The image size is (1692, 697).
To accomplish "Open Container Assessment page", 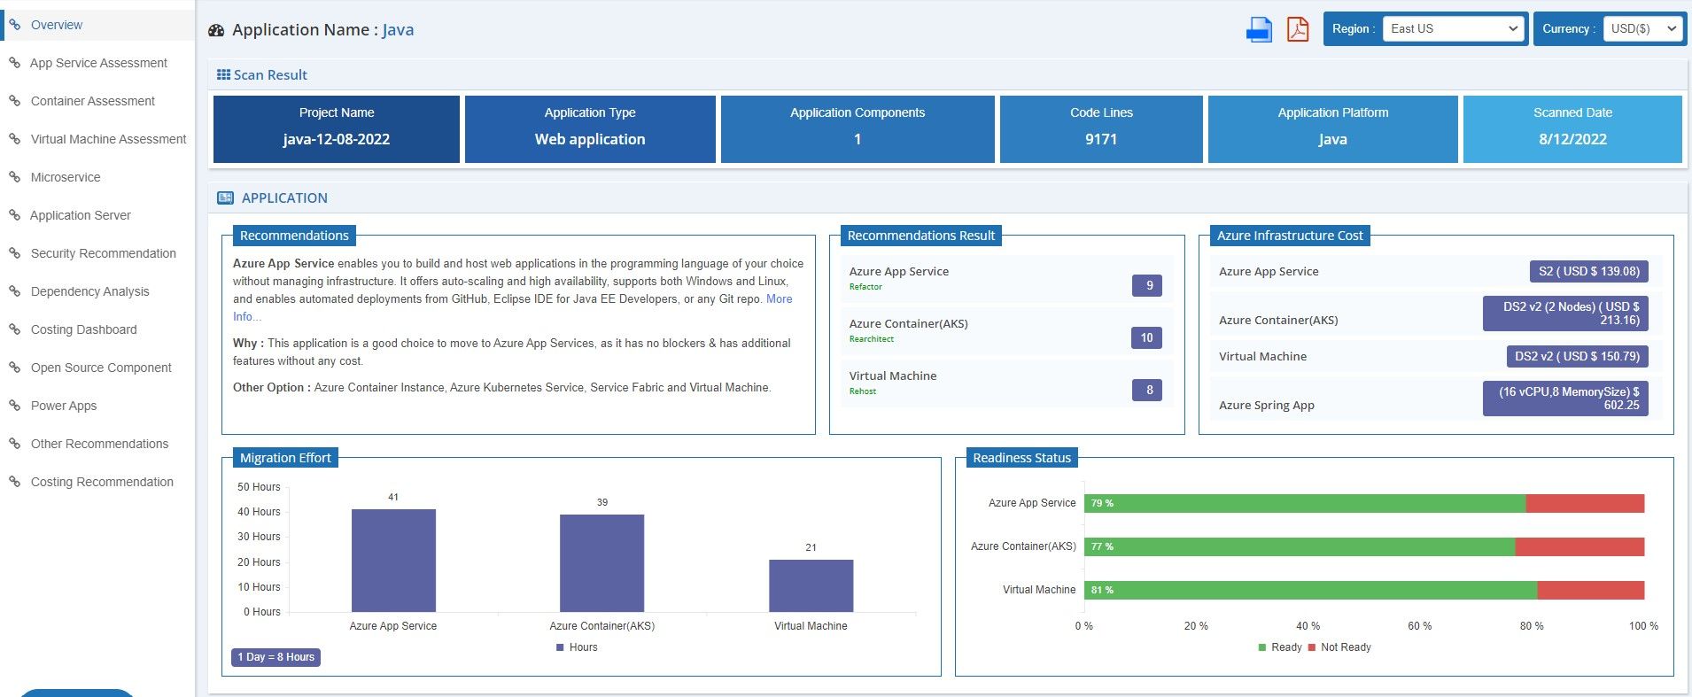I will tap(93, 101).
